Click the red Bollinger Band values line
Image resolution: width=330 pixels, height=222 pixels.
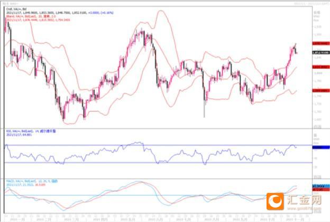38,20
